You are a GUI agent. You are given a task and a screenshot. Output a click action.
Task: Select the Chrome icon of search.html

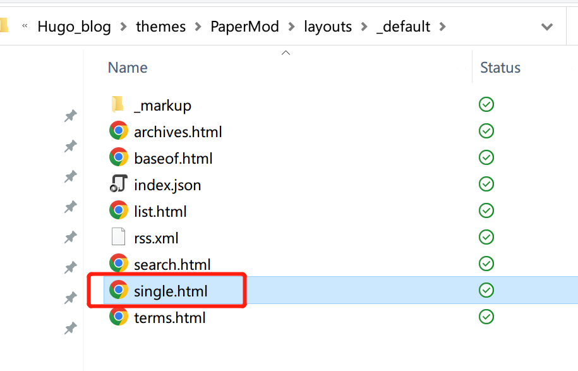tap(119, 264)
